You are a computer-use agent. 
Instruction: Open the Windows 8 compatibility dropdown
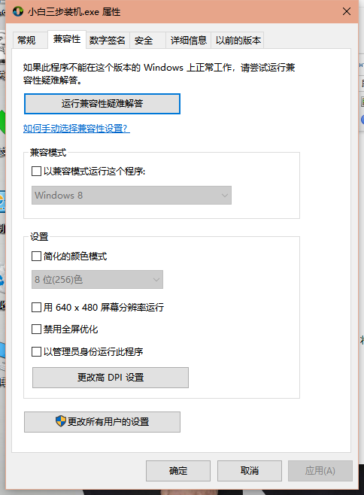[132, 196]
